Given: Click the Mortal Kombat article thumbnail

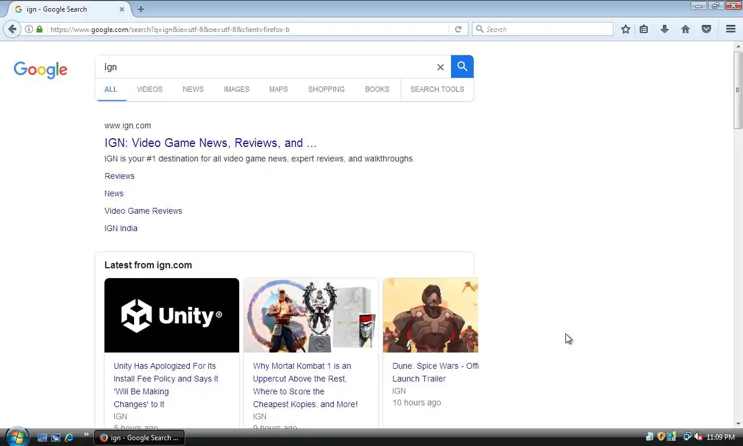Looking at the screenshot, I should [311, 315].
